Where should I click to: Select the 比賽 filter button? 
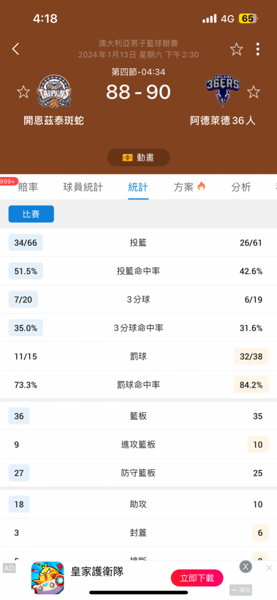click(31, 214)
